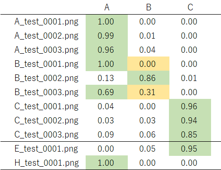Click the 0.09 value in C_test_0003 row
The width and height of the screenshot is (221, 170).
click(106, 135)
